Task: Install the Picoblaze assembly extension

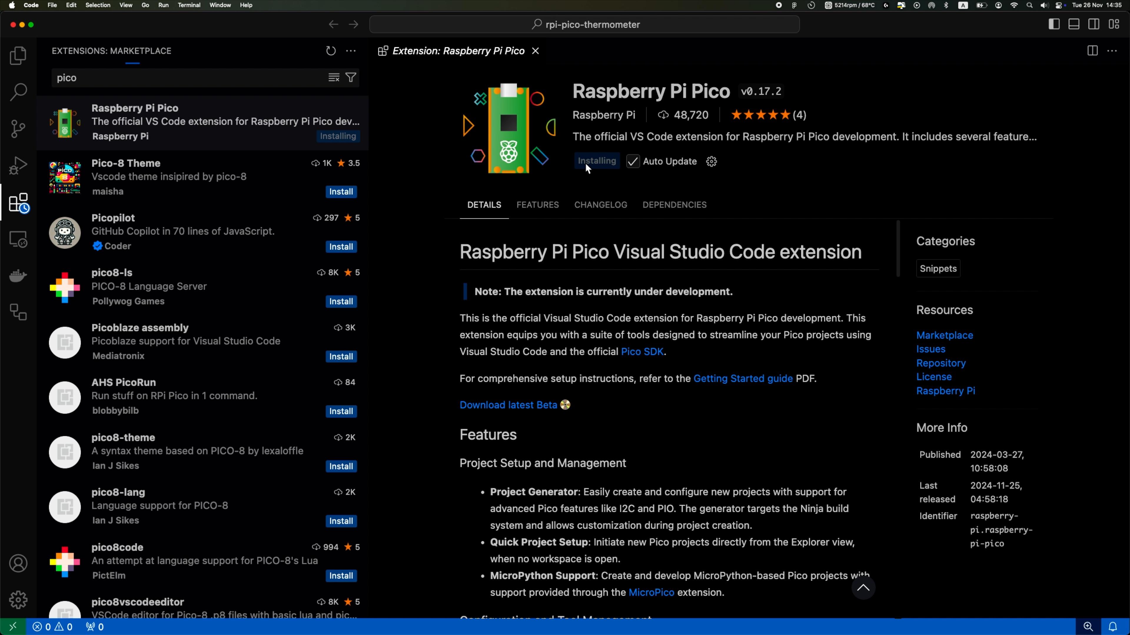Action: pos(341,356)
